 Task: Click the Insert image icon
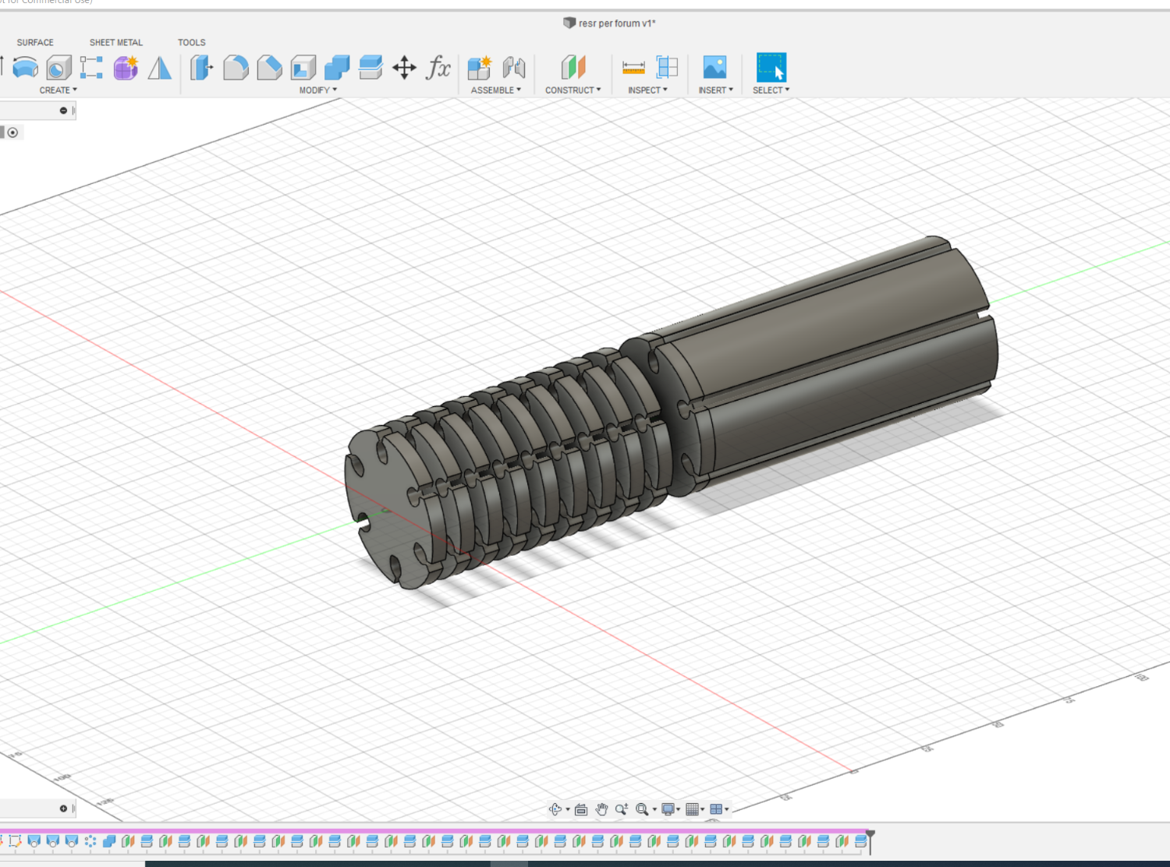[x=714, y=68]
